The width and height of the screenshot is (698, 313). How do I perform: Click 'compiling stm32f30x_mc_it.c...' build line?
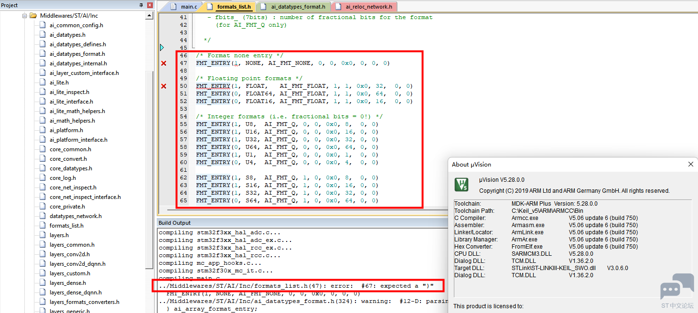216,271
